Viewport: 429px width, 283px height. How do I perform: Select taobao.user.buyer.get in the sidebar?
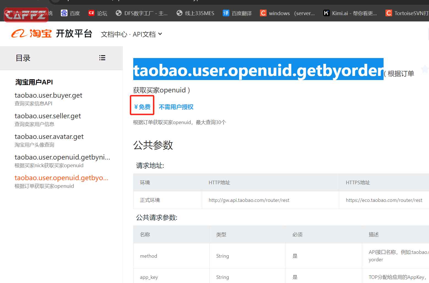click(x=48, y=95)
